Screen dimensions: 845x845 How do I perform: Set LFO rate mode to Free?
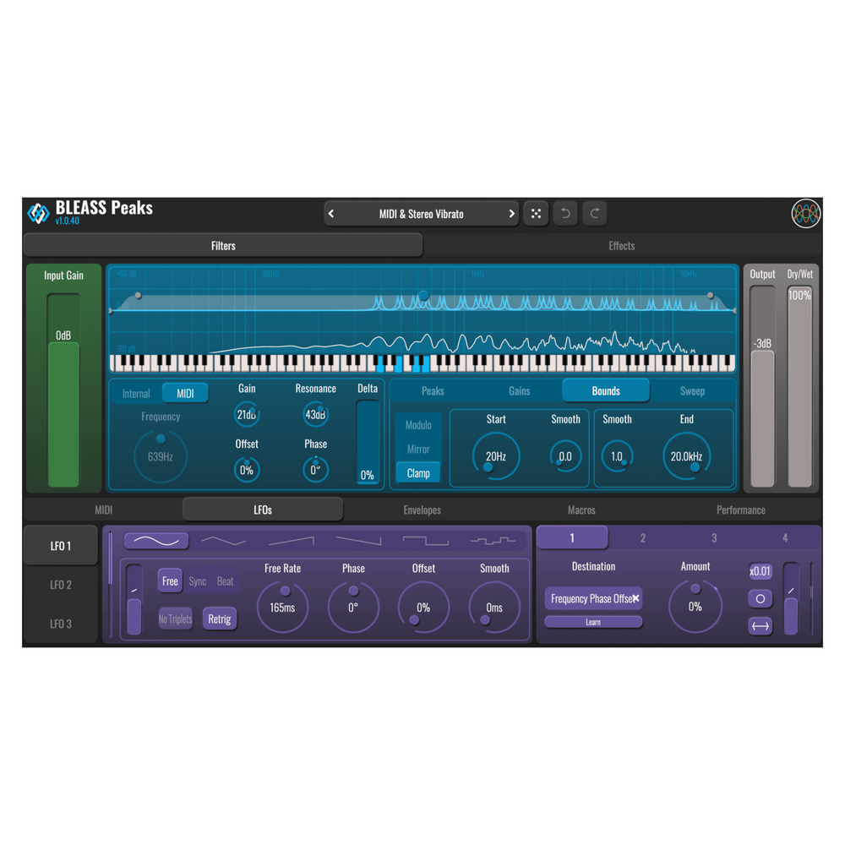(170, 581)
